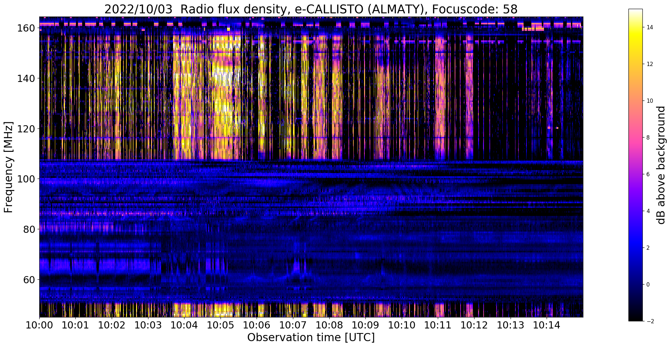Click the colorbar tick label '12'
Image resolution: width=671 pixels, height=347 pixels.
click(x=650, y=64)
